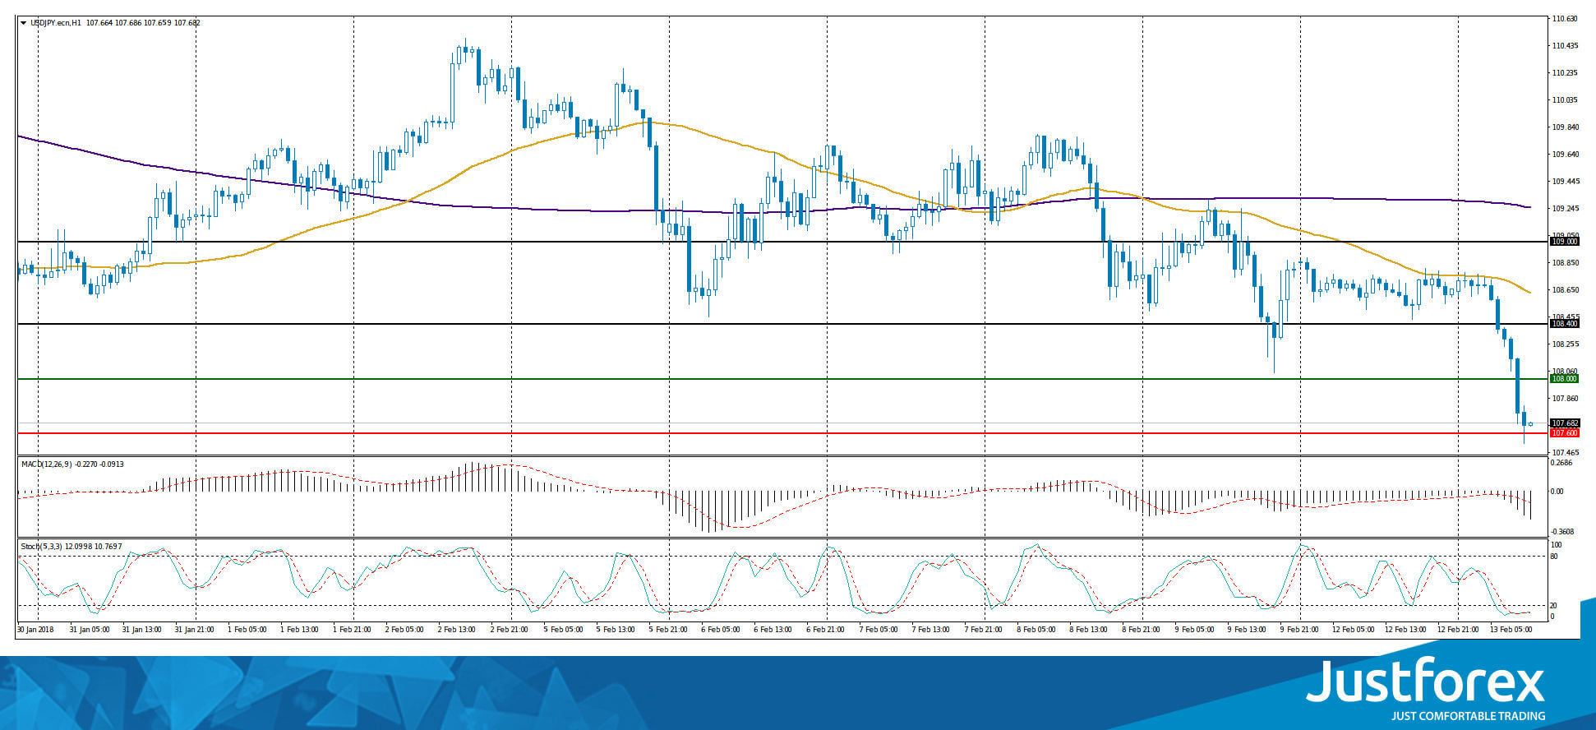Click the '12 Feb 13:00' time axis label

coord(1405,630)
